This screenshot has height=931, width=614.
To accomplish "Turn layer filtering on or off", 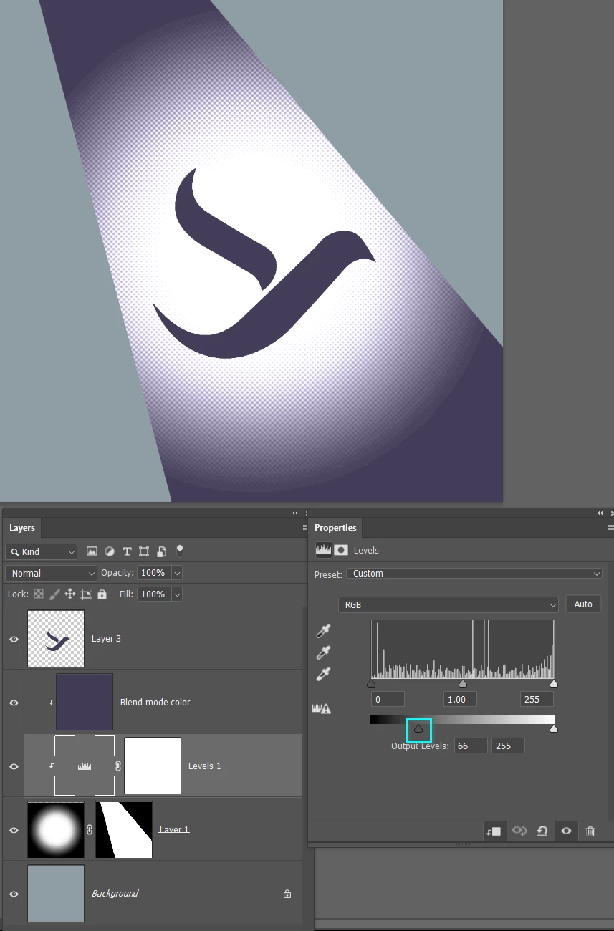I will pyautogui.click(x=180, y=551).
